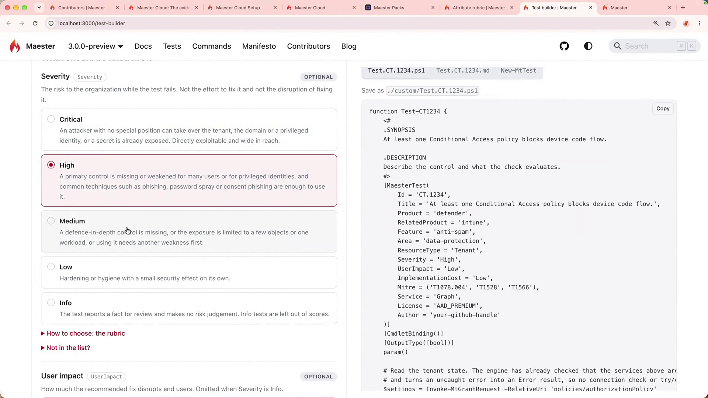Screen dimensions: 708x398
Task: Open the Blog navigation link
Action: (349, 46)
